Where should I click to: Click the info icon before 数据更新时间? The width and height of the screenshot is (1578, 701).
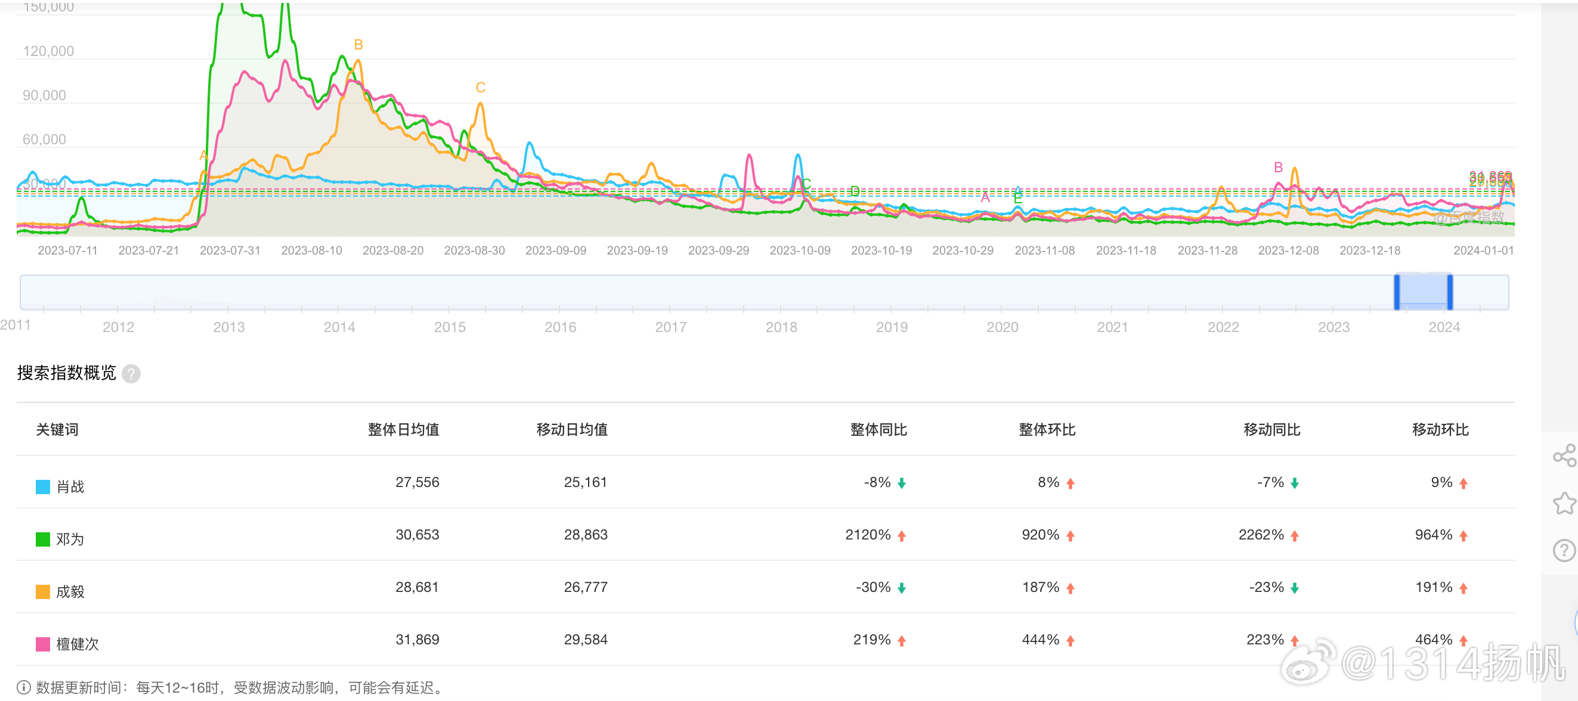coord(23,687)
